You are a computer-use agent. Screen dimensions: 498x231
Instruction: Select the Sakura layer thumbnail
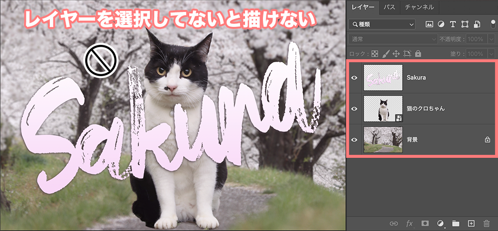383,78
